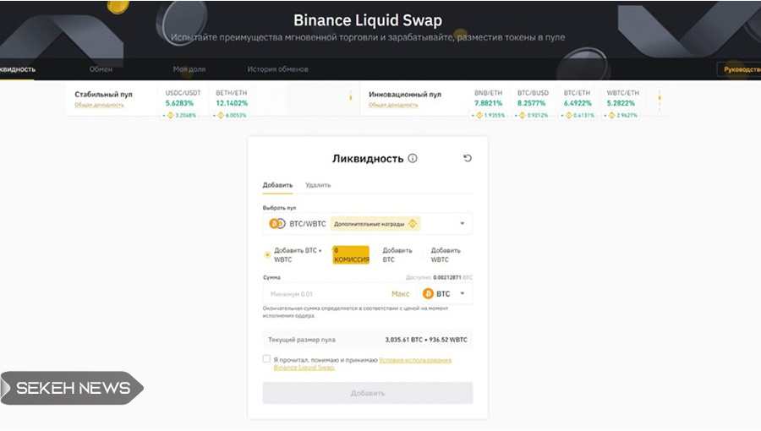This screenshot has height=431, width=761.
Task: Open the Условия использования Binance Liquid Swap link
Action: coord(363,363)
